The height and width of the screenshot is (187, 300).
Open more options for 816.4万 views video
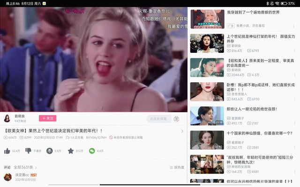294,50
